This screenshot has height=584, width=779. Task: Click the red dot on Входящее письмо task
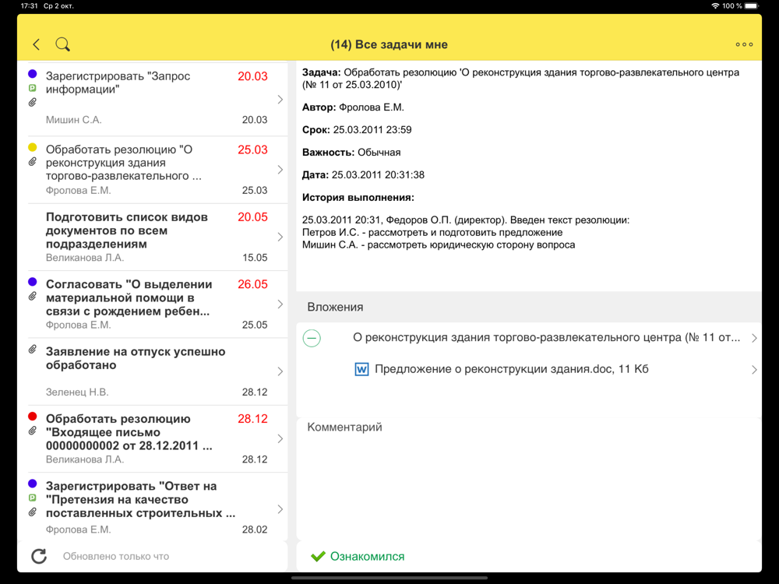pos(32,416)
